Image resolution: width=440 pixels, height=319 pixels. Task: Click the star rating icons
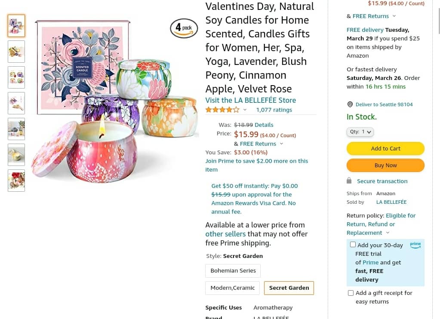222,110
